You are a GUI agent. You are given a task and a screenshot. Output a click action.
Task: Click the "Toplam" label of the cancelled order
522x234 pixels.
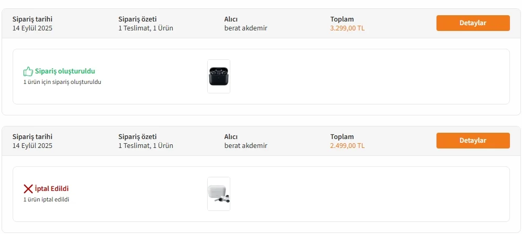342,137
